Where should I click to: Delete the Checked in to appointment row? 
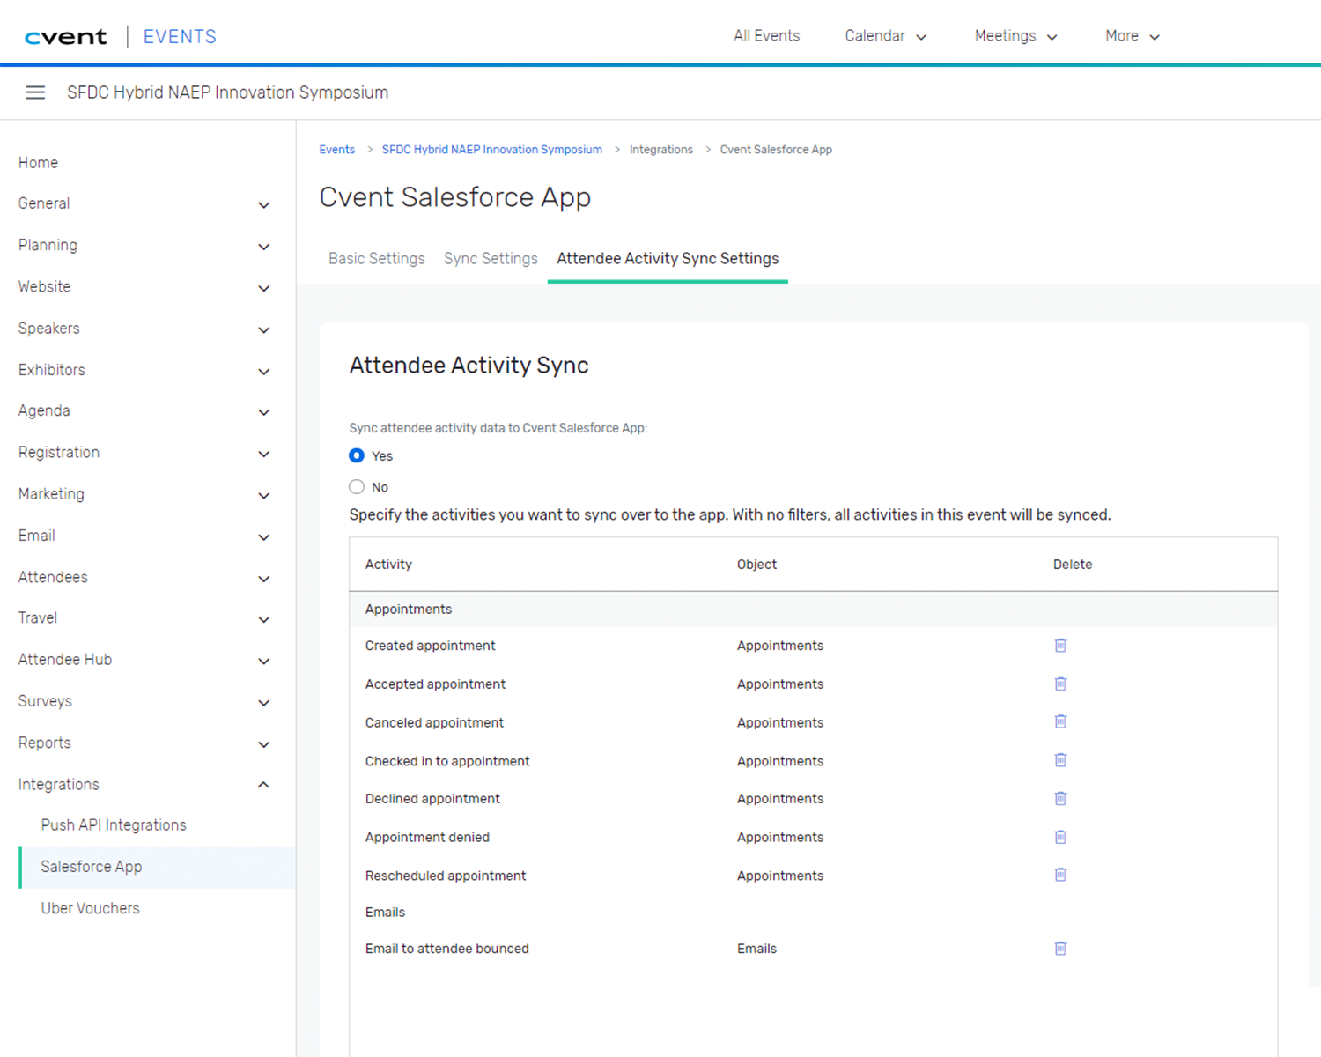pos(1060,760)
